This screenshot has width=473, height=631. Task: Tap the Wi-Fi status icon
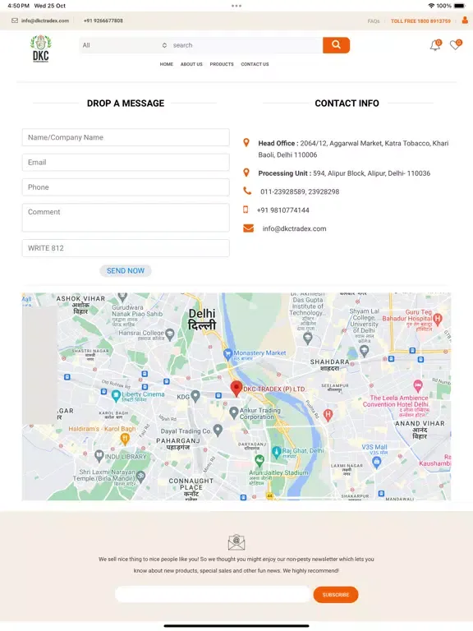coord(432,6)
